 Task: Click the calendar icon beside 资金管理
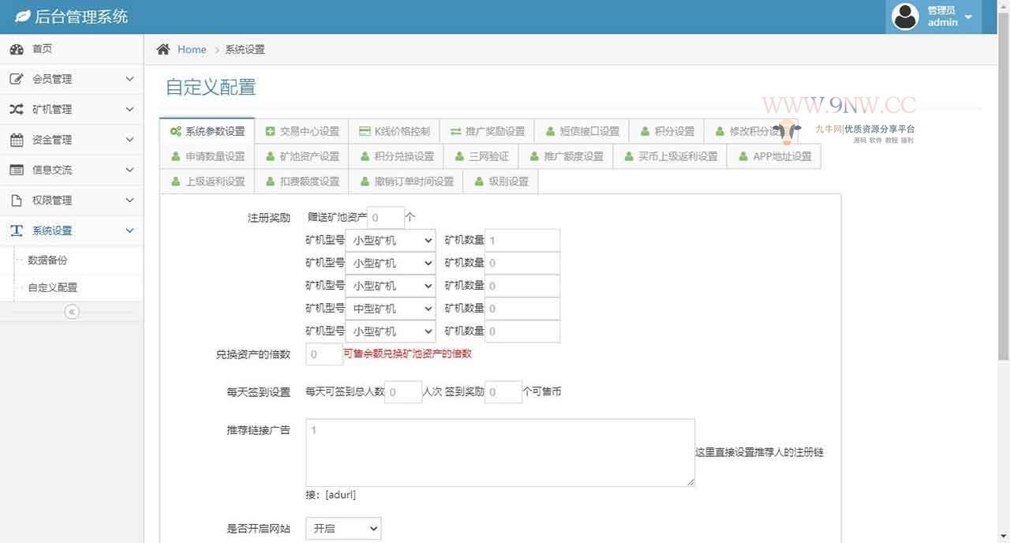pos(17,139)
